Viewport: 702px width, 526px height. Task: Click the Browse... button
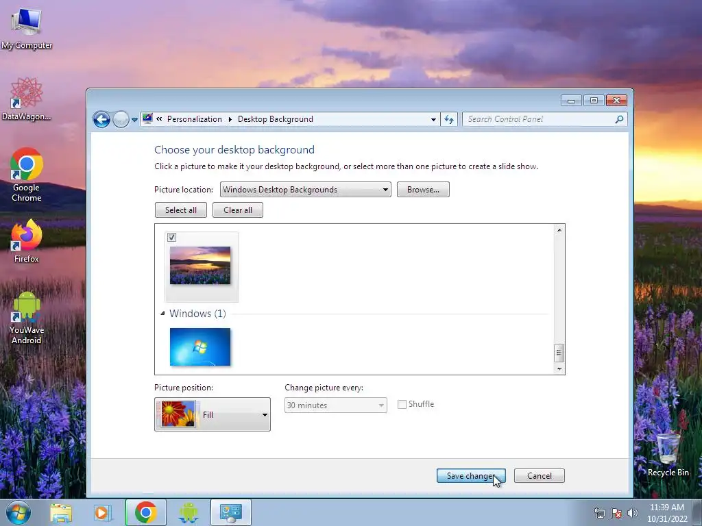pyautogui.click(x=423, y=190)
